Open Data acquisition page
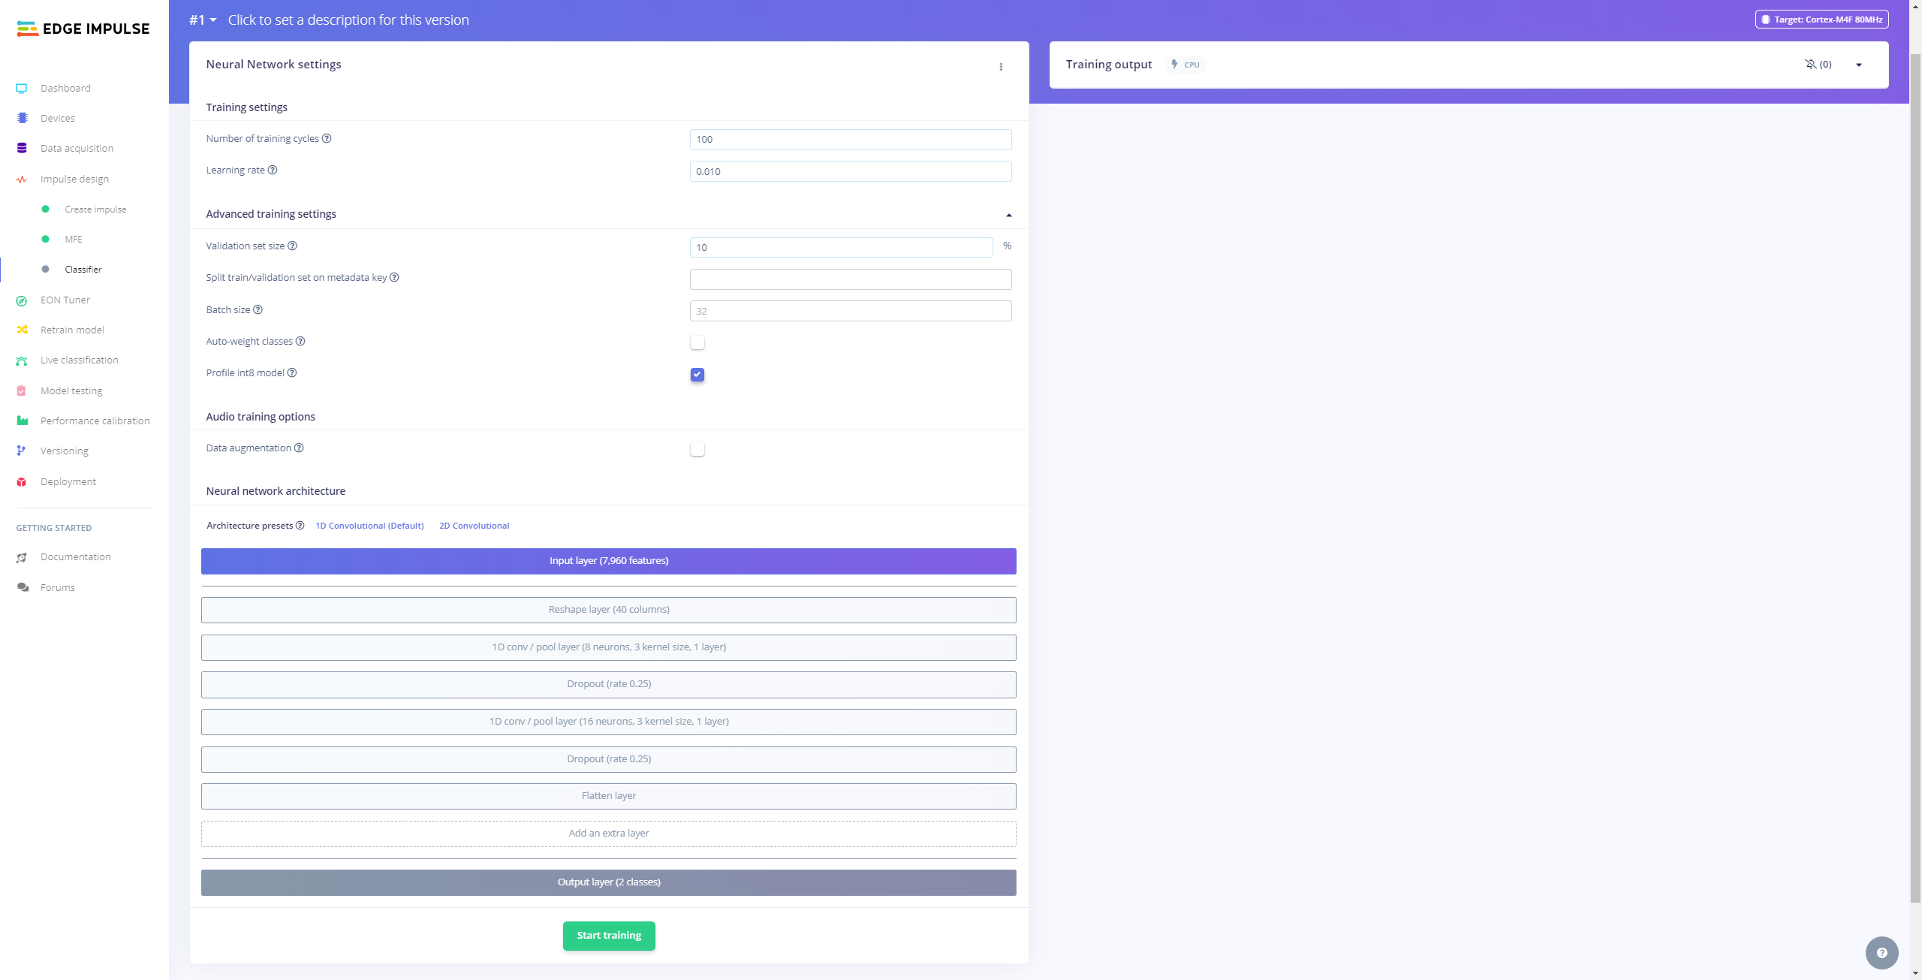The width and height of the screenshot is (1922, 980). coord(77,149)
